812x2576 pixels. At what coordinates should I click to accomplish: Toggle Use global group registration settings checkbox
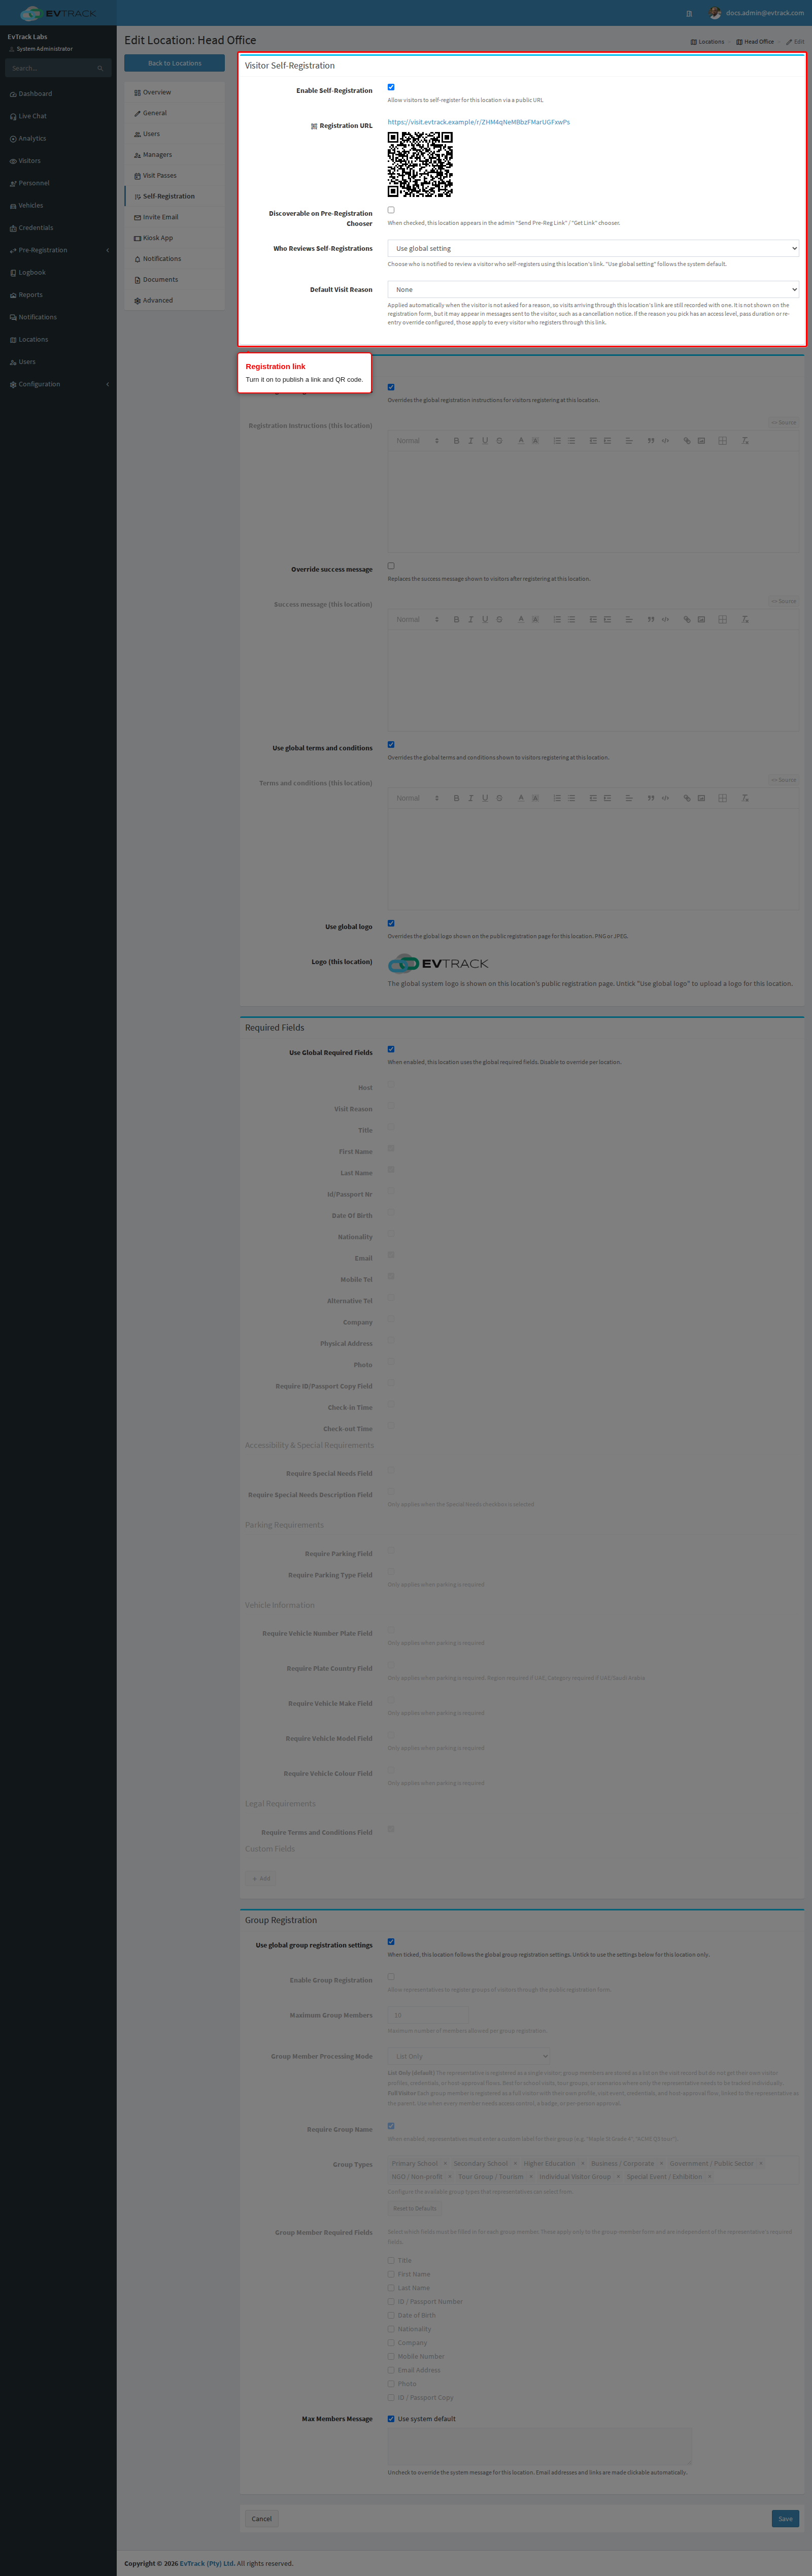click(x=391, y=1941)
